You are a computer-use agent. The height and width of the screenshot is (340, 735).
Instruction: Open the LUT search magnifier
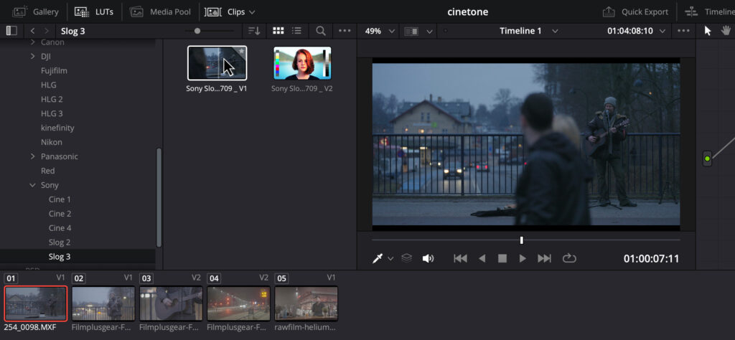click(321, 31)
